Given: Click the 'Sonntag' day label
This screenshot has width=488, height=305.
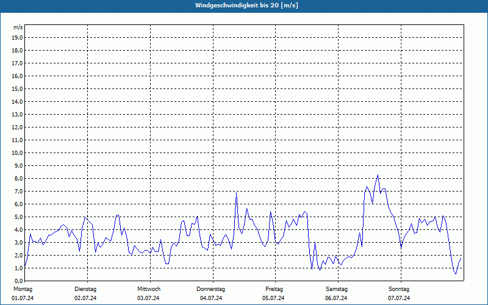Looking at the screenshot, I should click(x=399, y=289).
